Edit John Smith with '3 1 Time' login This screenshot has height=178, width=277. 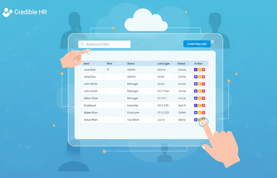[200, 91]
